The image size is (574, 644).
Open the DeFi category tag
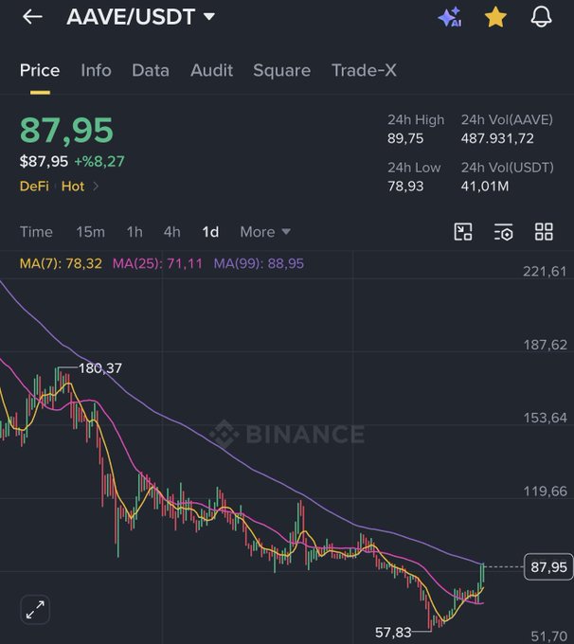34,186
